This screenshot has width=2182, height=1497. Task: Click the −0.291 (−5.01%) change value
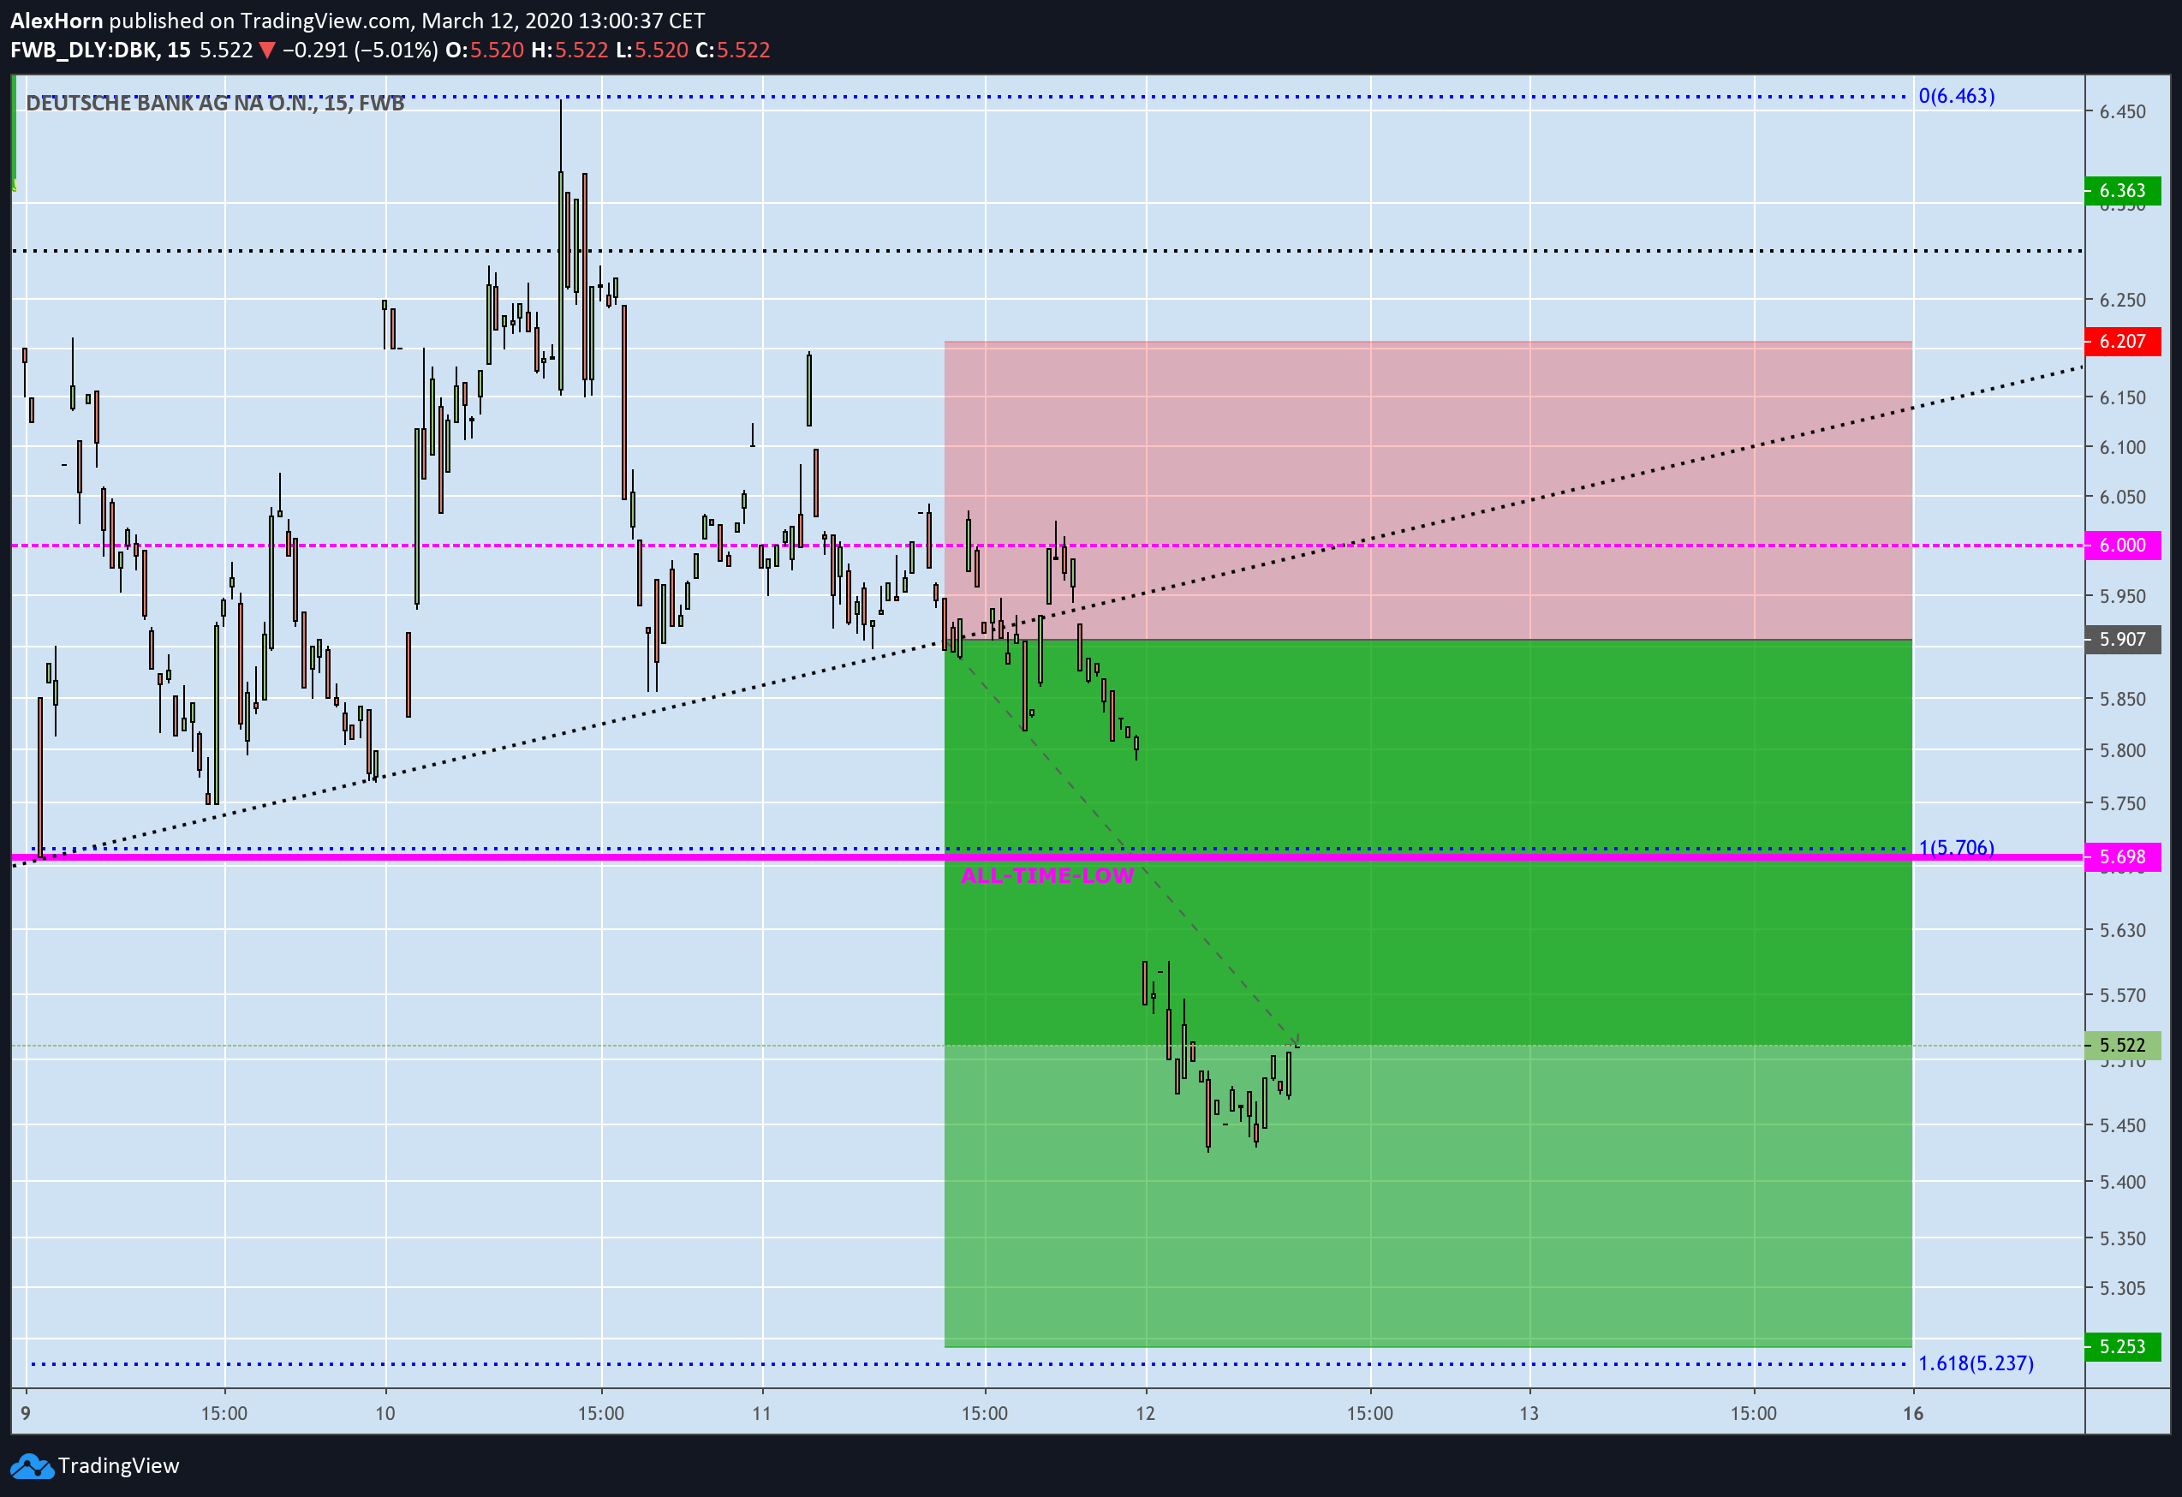(360, 50)
